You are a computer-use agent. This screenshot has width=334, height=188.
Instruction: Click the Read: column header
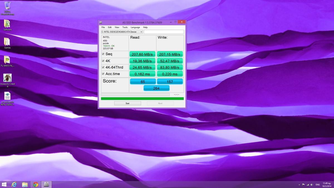pyautogui.click(x=135, y=37)
